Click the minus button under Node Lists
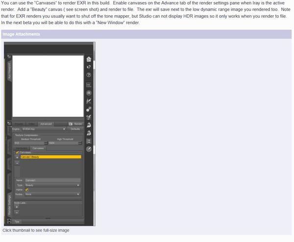This screenshot has height=242, width=294. click(17, 213)
